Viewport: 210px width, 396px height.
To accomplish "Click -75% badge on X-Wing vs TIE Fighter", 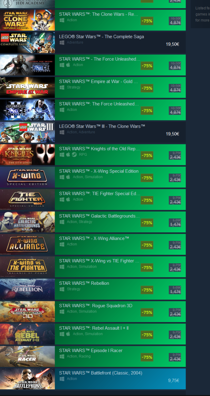I will 147,268.
